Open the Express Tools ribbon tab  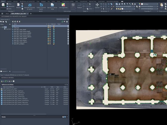(x=92, y=1)
